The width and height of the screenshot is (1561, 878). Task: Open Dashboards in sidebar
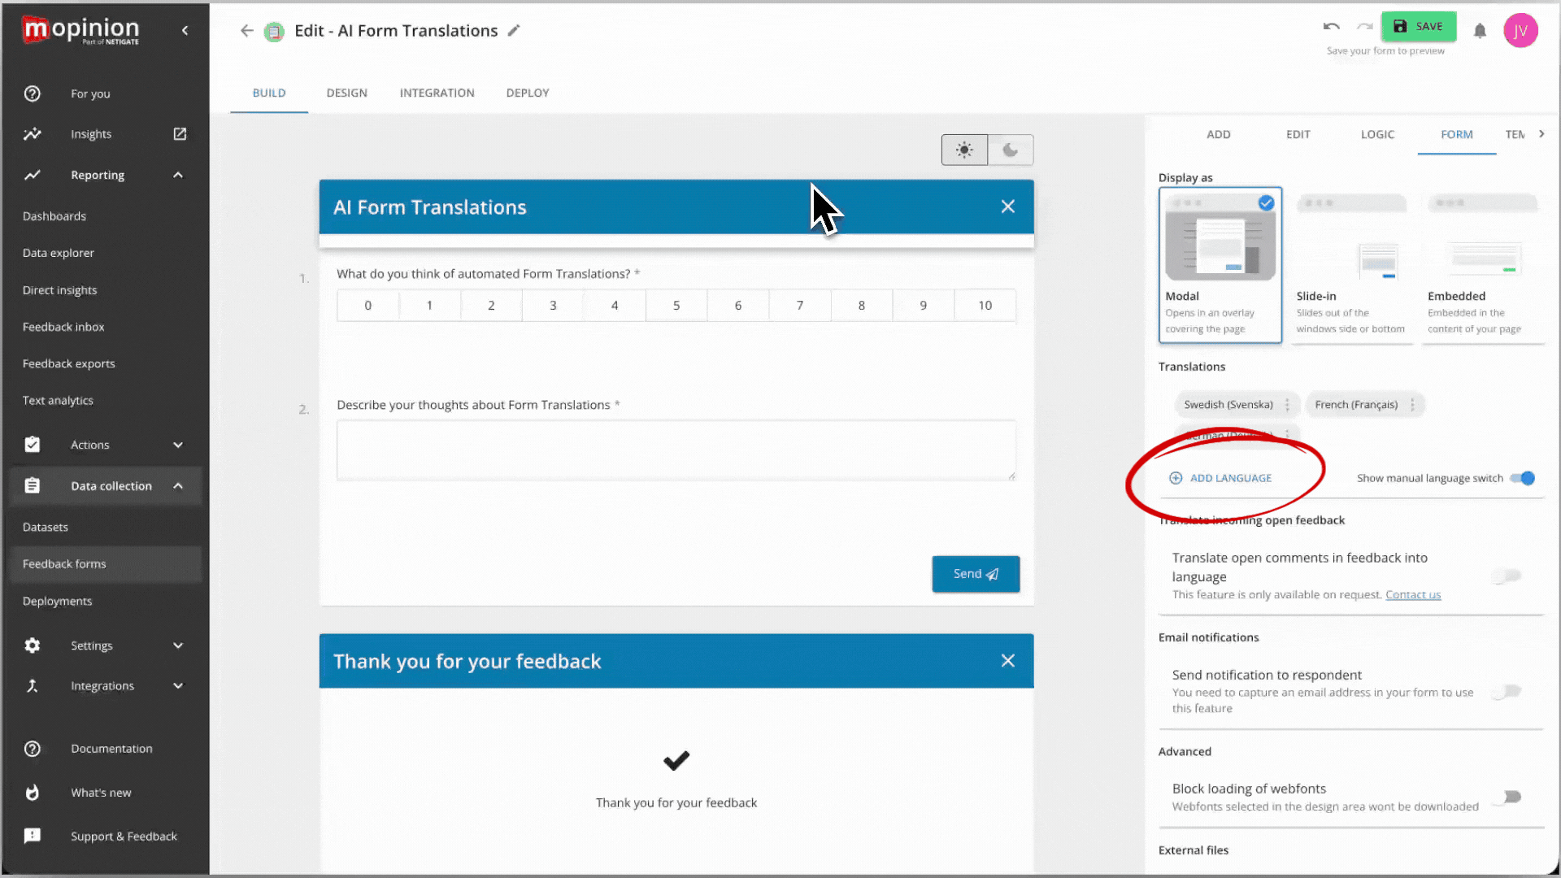[x=54, y=216]
